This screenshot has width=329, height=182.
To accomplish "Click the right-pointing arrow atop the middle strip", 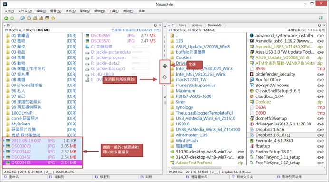I will tap(164, 26).
